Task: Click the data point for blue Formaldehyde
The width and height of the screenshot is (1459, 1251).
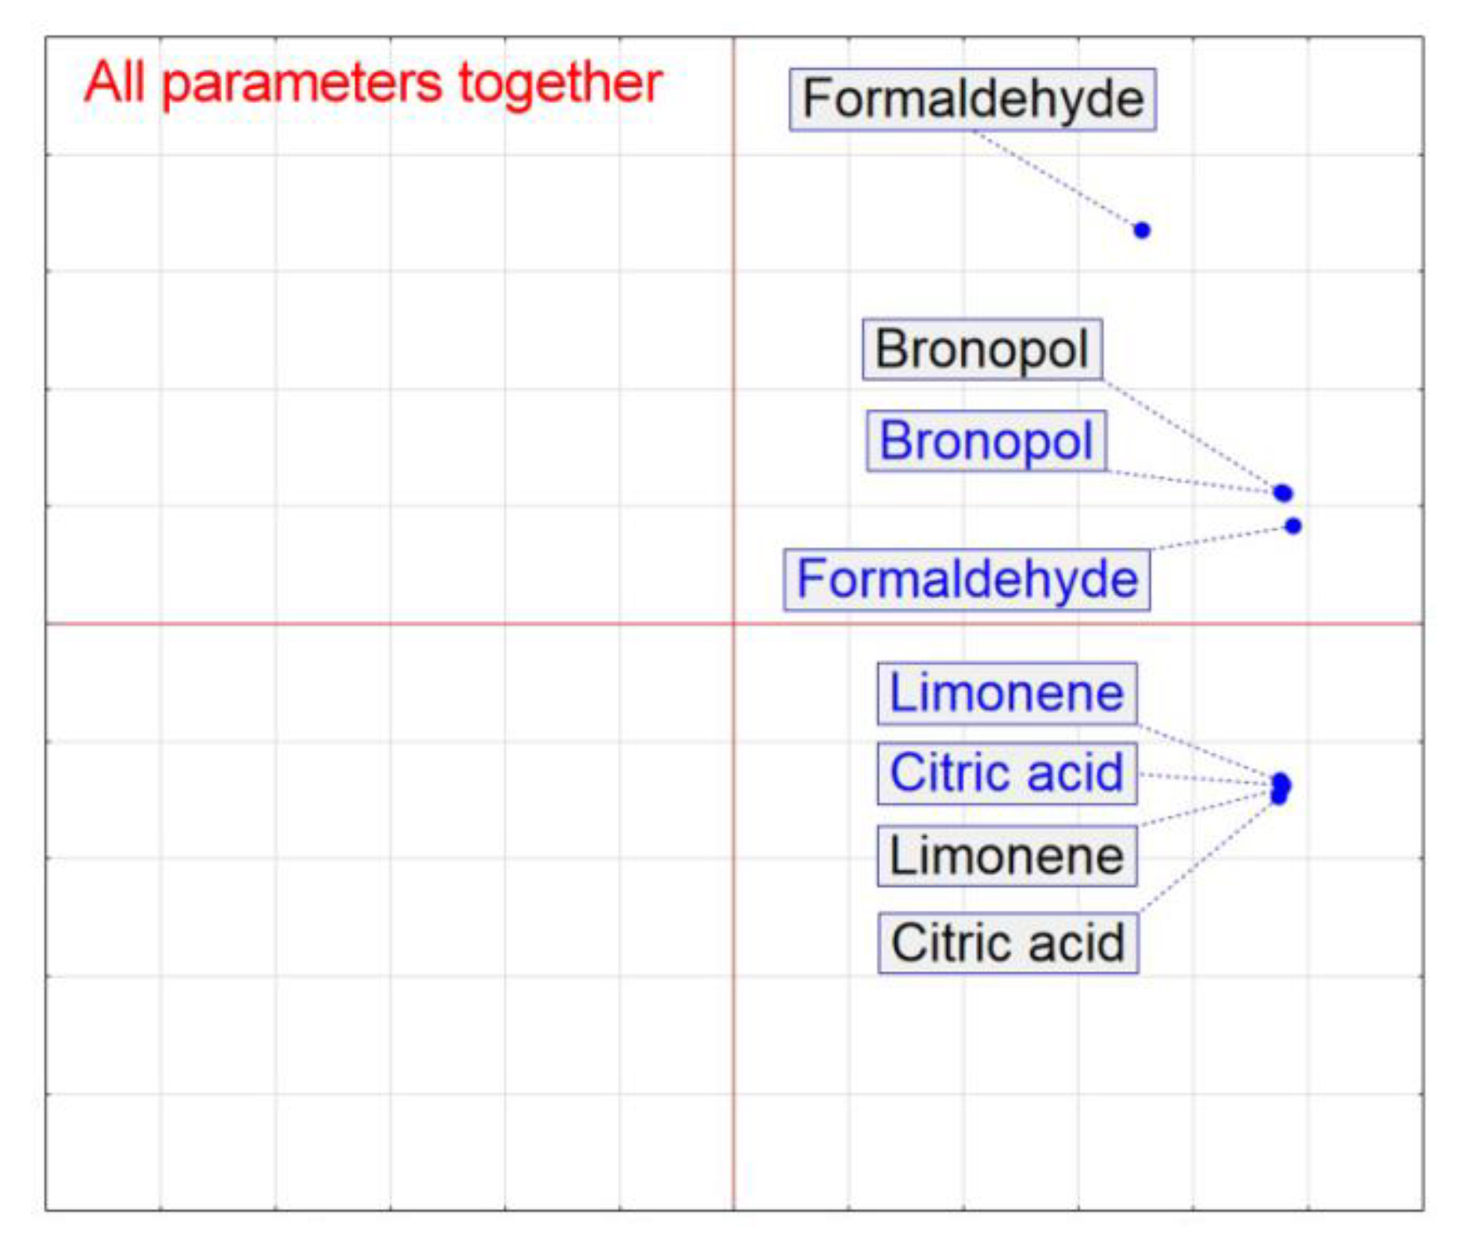Action: tap(1293, 526)
